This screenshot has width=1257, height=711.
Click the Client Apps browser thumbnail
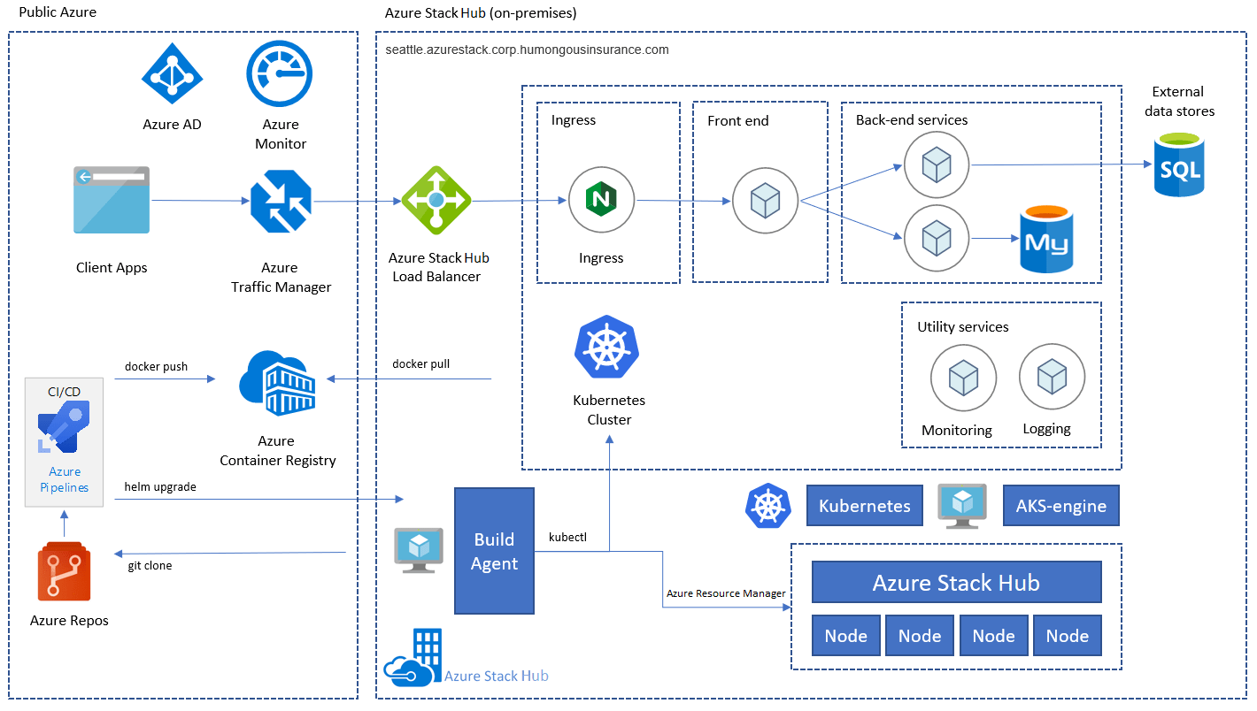(111, 200)
